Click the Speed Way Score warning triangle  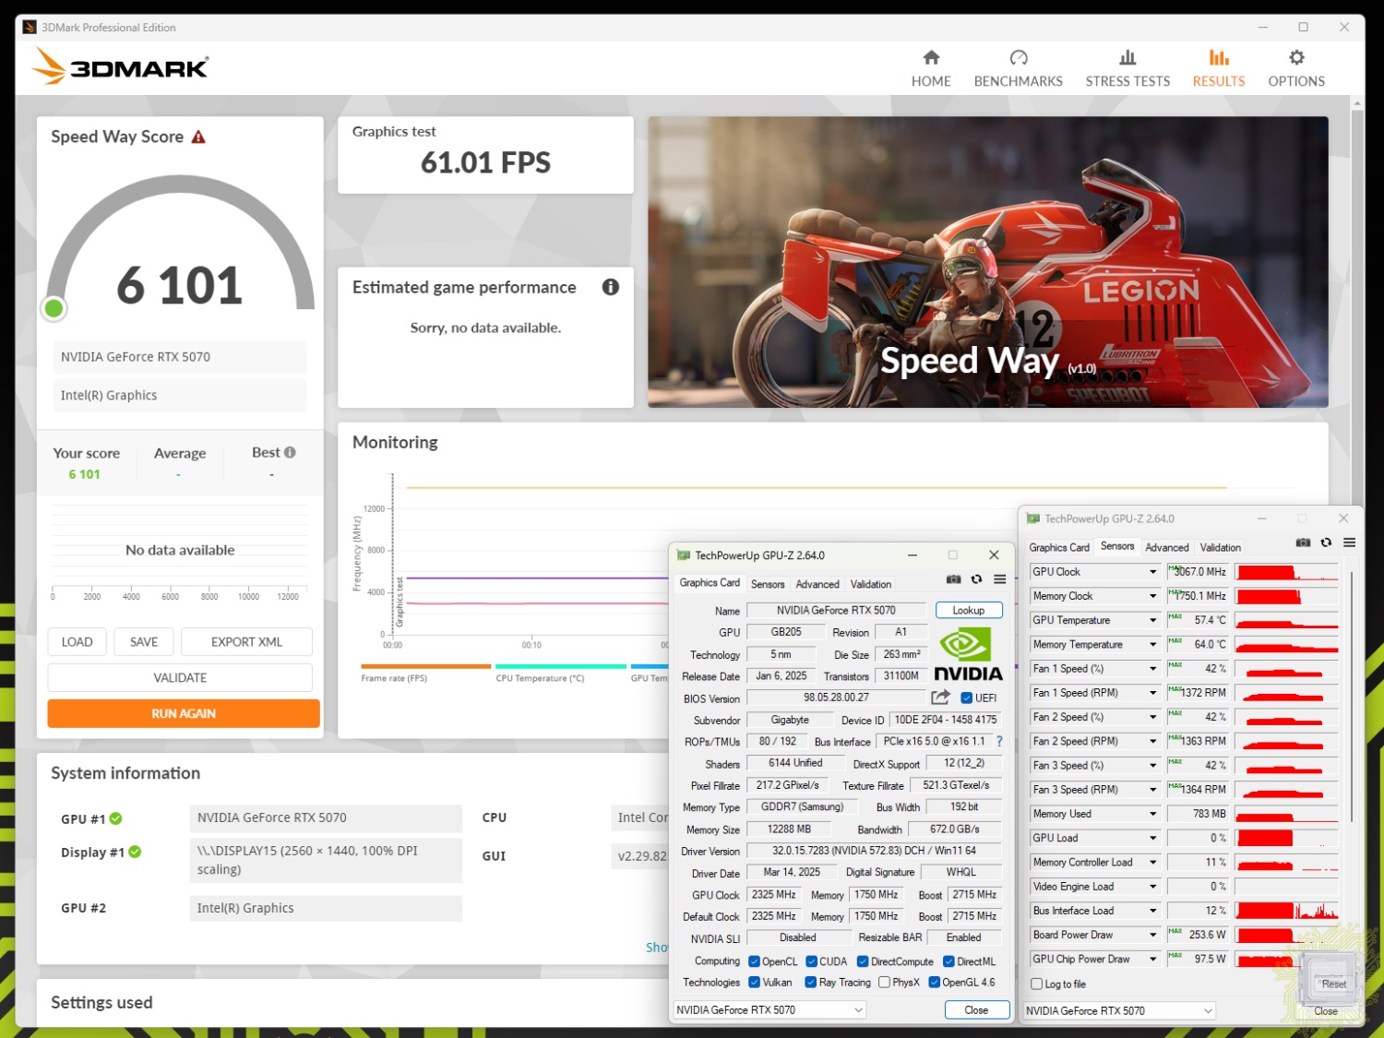(x=198, y=137)
